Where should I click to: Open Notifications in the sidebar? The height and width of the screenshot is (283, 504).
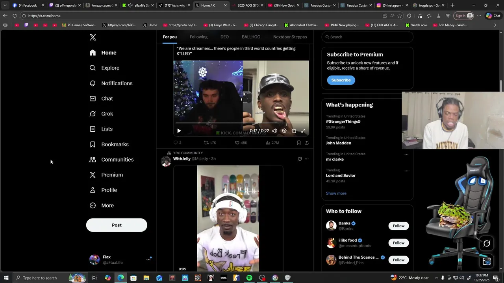click(x=111, y=83)
